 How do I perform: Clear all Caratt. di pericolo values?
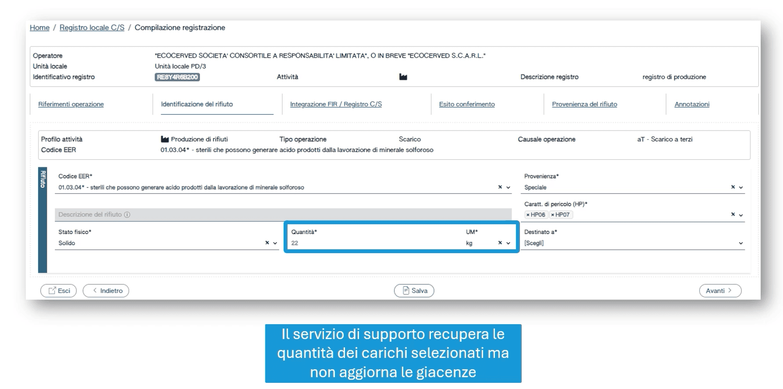coord(733,215)
